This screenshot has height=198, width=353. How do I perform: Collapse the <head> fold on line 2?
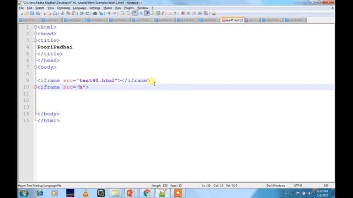click(x=35, y=34)
